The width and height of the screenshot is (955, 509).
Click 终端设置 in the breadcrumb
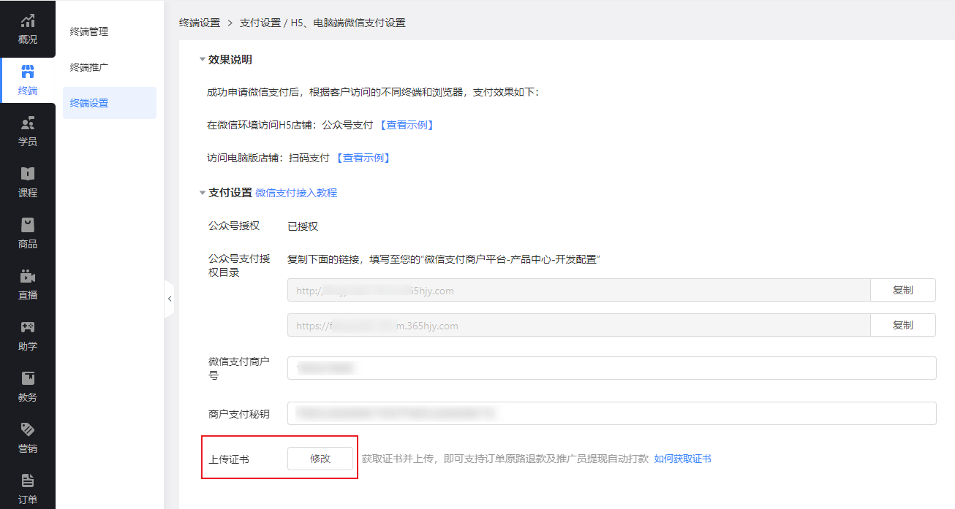(200, 23)
